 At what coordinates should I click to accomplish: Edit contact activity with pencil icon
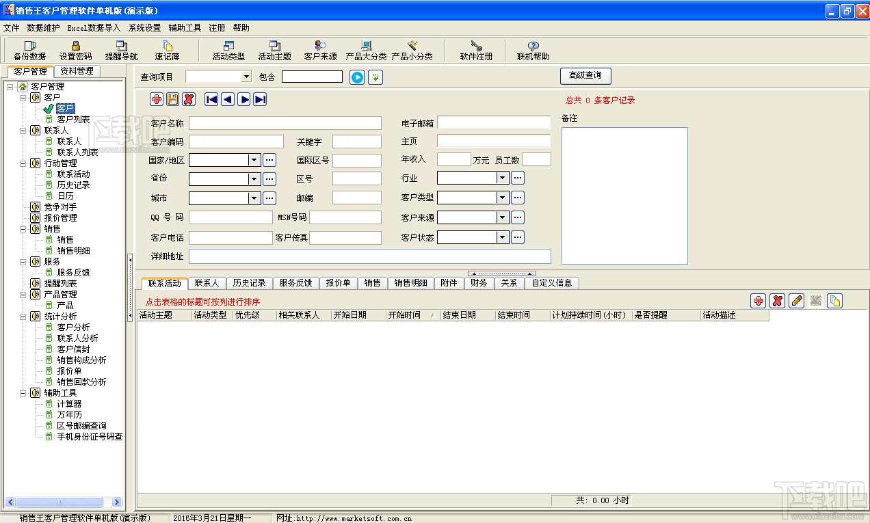[x=796, y=301]
